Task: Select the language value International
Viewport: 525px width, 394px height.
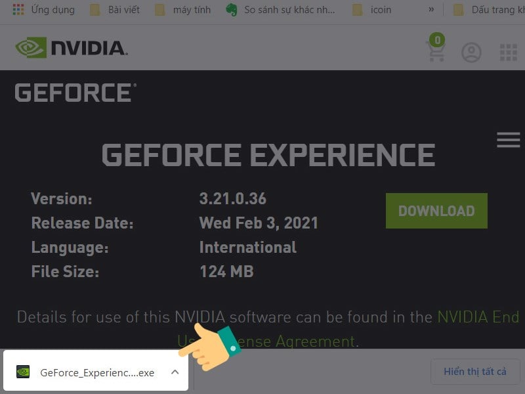Action: [248, 248]
